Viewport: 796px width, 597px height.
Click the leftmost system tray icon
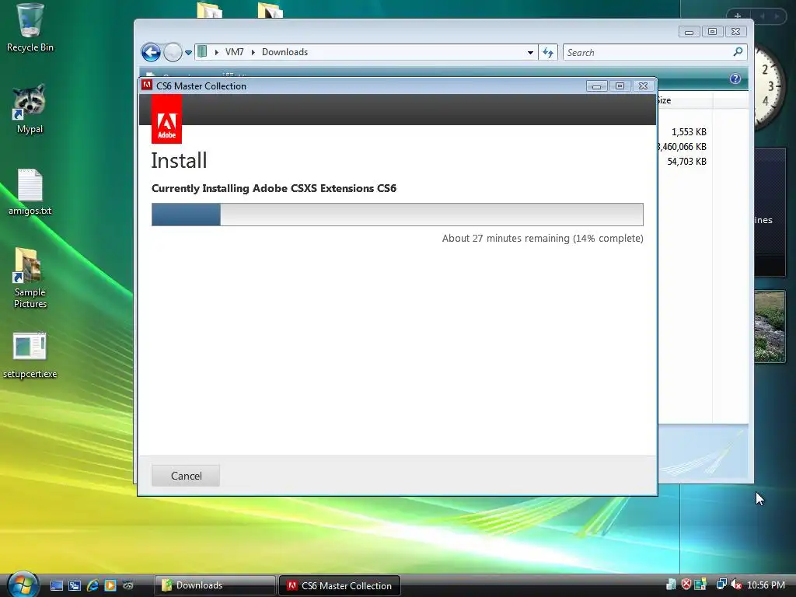[x=671, y=585]
